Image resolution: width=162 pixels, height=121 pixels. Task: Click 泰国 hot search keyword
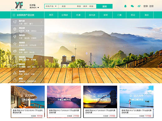[x=79, y=6]
